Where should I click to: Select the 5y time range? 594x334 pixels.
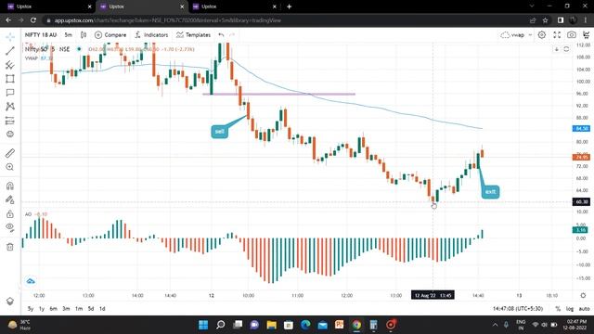tap(31, 309)
